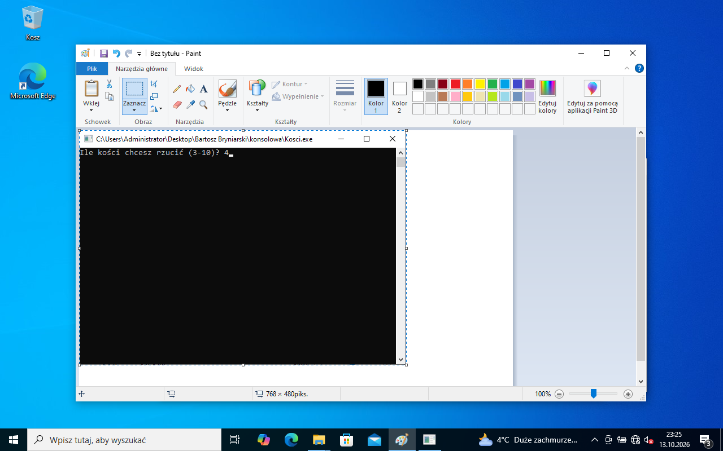Open the Kontur outline dropdown
723x451 pixels.
[x=290, y=84]
